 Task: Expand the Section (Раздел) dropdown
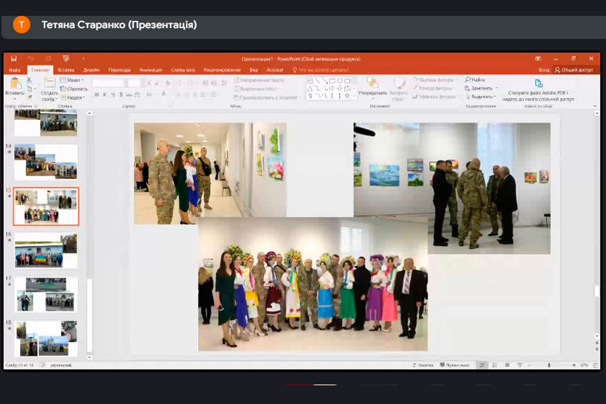(x=72, y=96)
